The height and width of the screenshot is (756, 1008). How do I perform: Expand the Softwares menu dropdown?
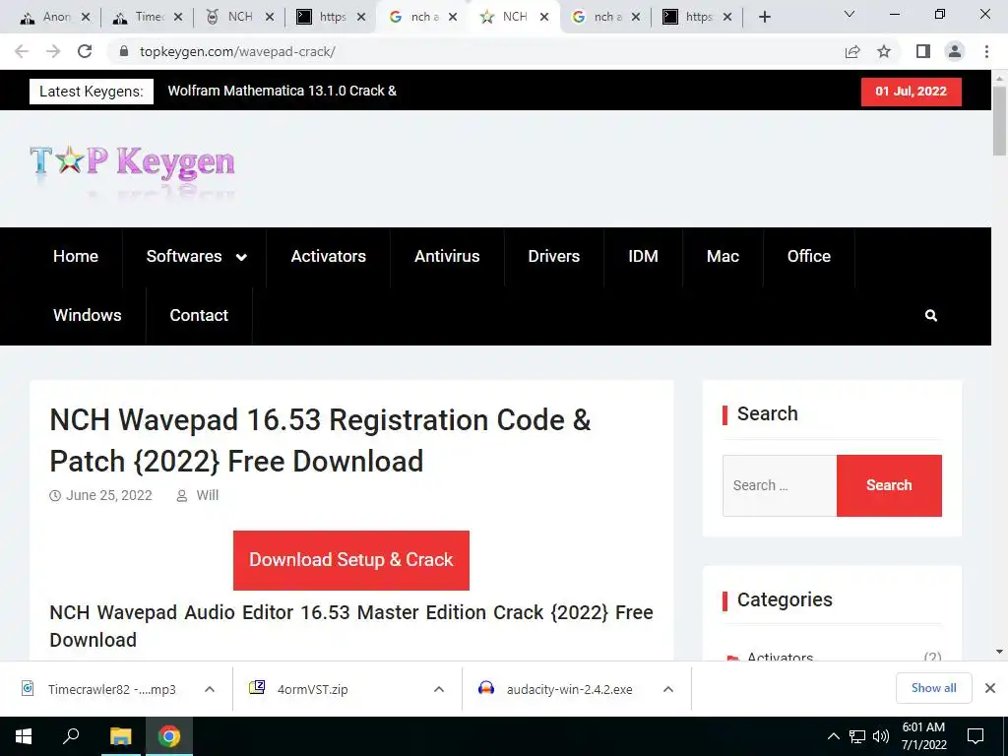click(x=241, y=257)
